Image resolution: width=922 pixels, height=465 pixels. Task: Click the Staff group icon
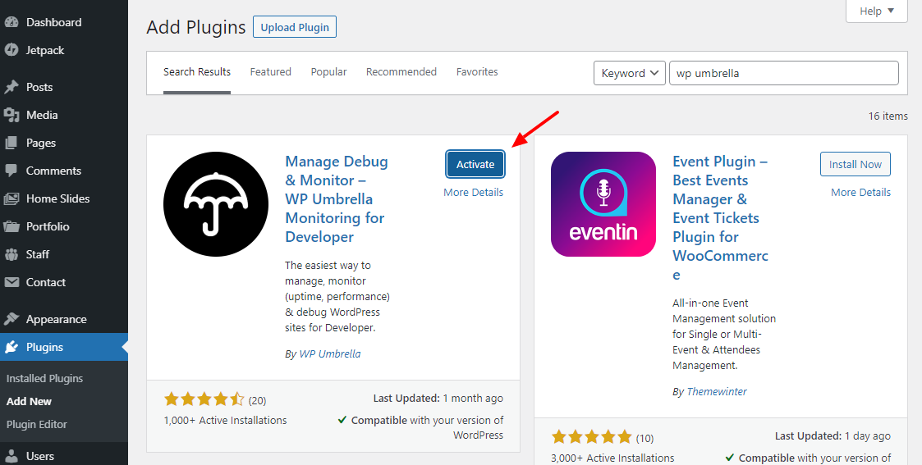[x=11, y=254]
